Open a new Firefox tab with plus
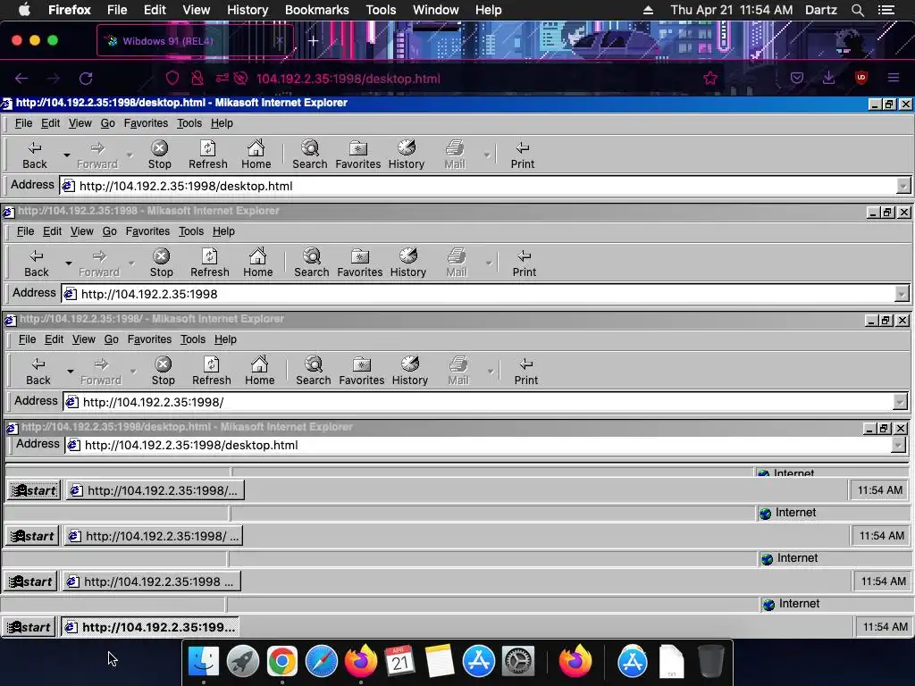This screenshot has height=686, width=915. click(x=313, y=41)
